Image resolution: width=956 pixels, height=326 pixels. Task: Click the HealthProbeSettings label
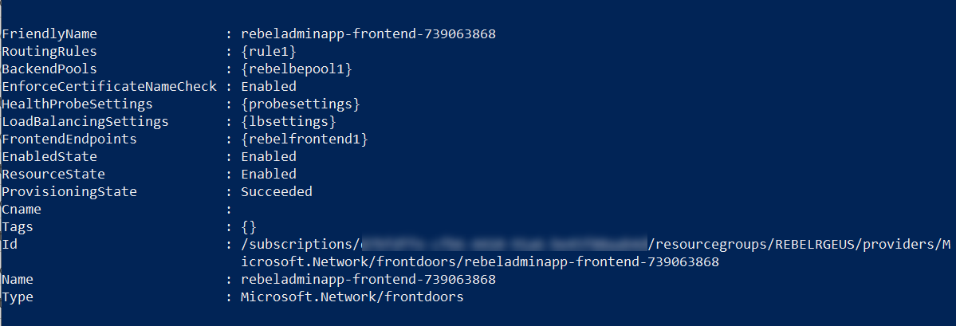tap(77, 104)
